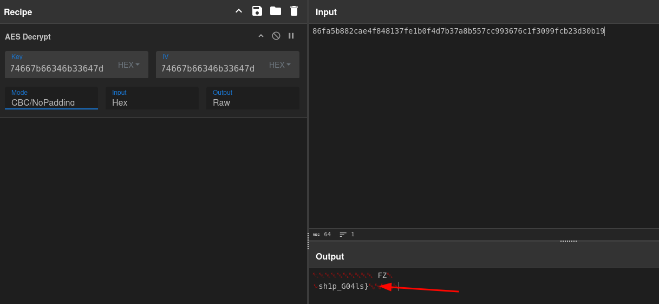Click the Save recipe icon

[257, 11]
